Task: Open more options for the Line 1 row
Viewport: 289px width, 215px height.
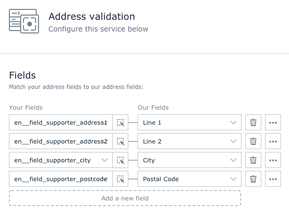Action: coord(273,123)
